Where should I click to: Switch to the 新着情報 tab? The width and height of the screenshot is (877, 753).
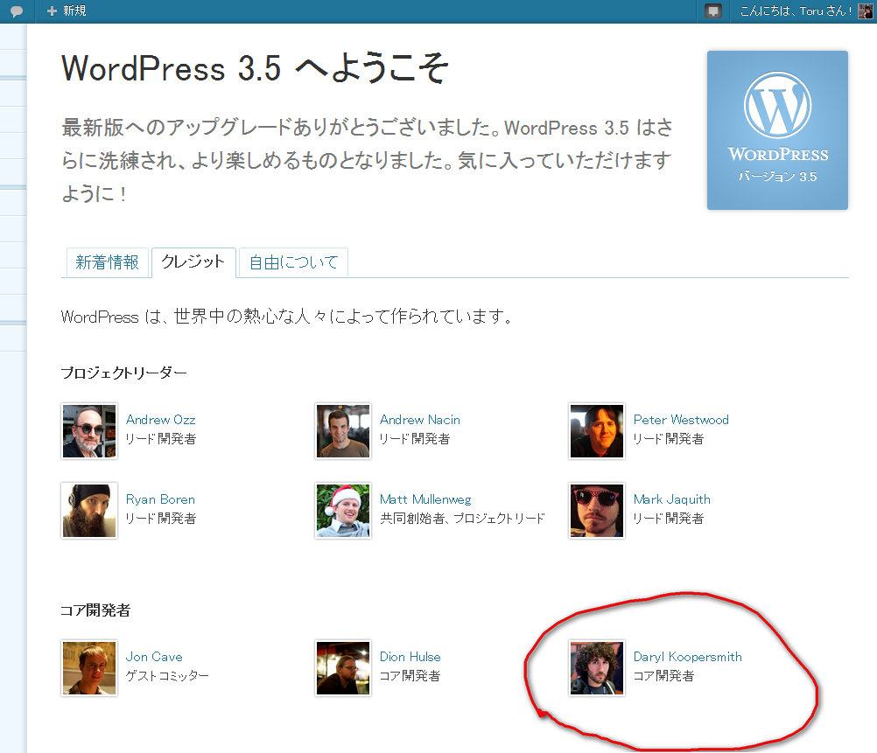click(x=107, y=262)
